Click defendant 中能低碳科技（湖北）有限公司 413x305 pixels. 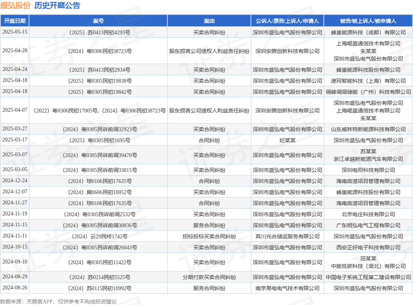pyautogui.click(x=368, y=266)
